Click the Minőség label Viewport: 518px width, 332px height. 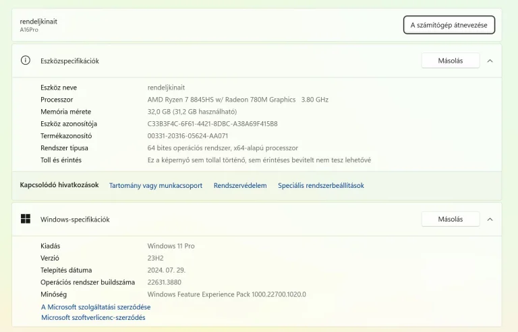(53, 294)
